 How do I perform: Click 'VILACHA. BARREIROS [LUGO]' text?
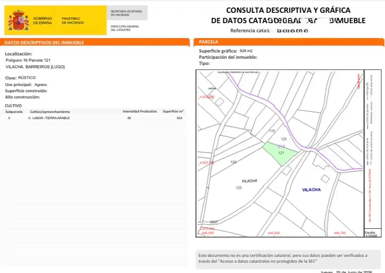[35, 67]
